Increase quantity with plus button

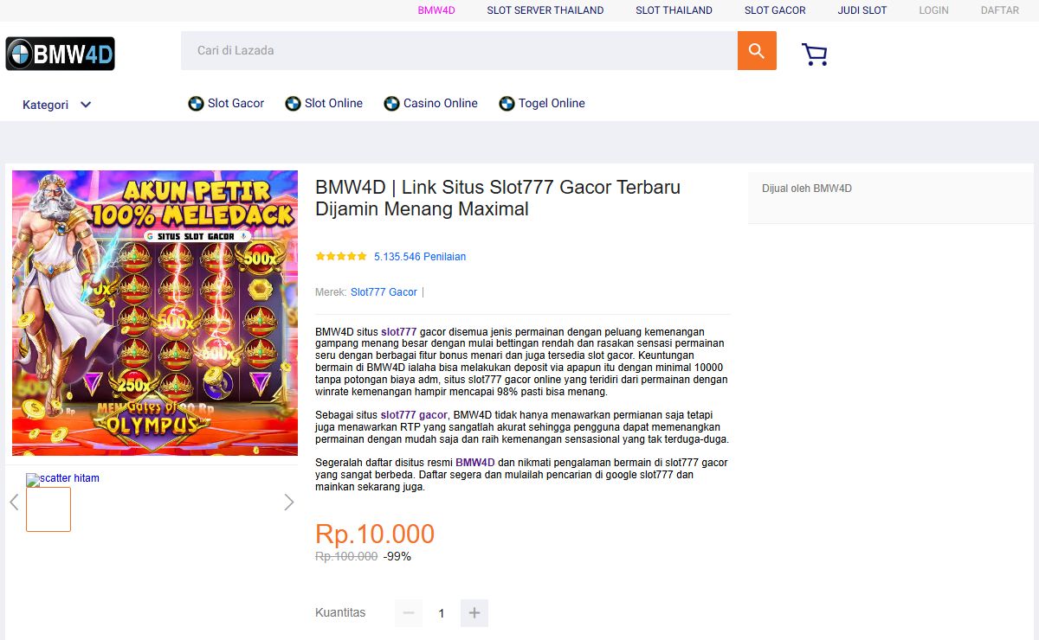[x=474, y=612]
